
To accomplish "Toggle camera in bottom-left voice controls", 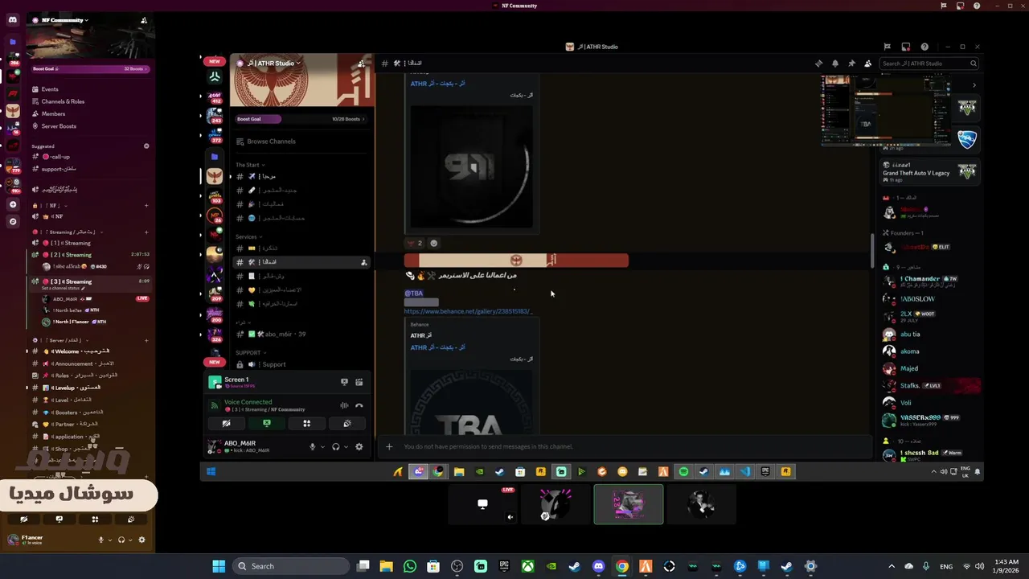I will [x=24, y=519].
